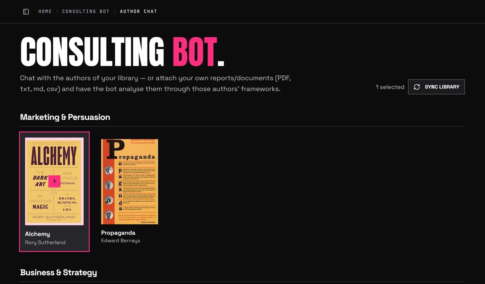
Task: Deselect the Alchemy book cover
Action: click(x=54, y=181)
